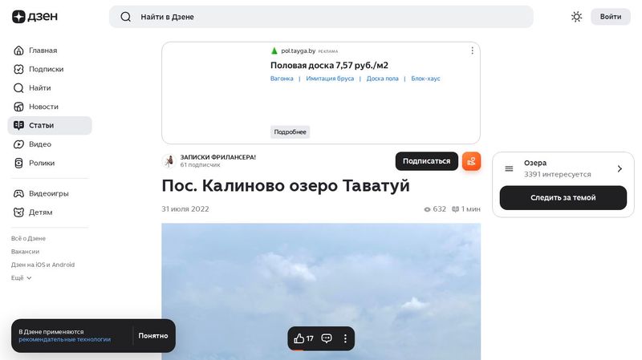Dismiss the notice with Понятно
642x360 pixels.
(153, 336)
